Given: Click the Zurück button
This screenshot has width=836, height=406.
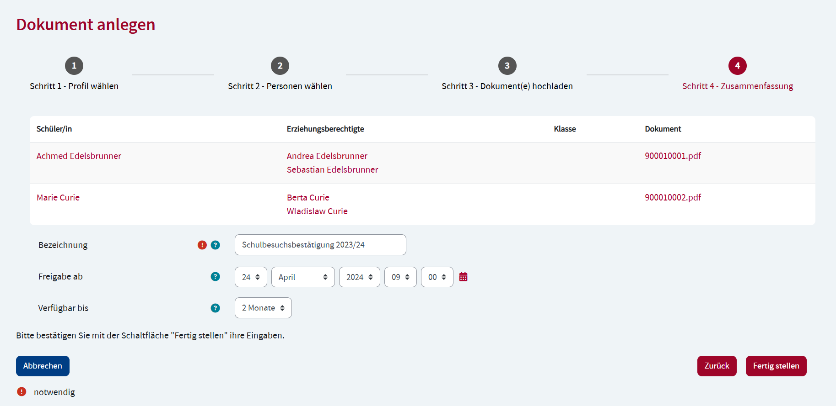Looking at the screenshot, I should 717,366.
